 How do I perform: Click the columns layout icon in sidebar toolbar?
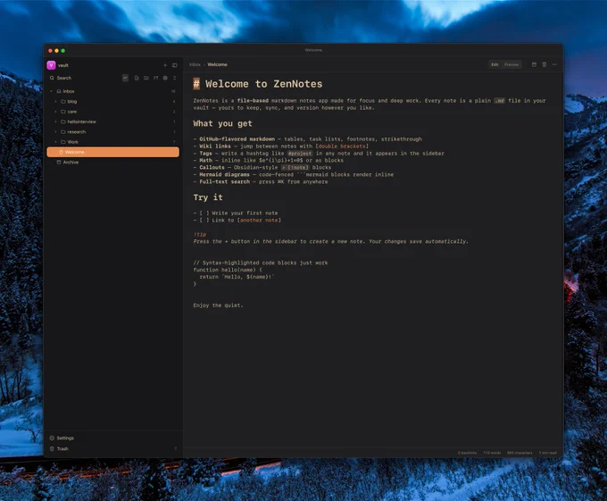click(155, 78)
